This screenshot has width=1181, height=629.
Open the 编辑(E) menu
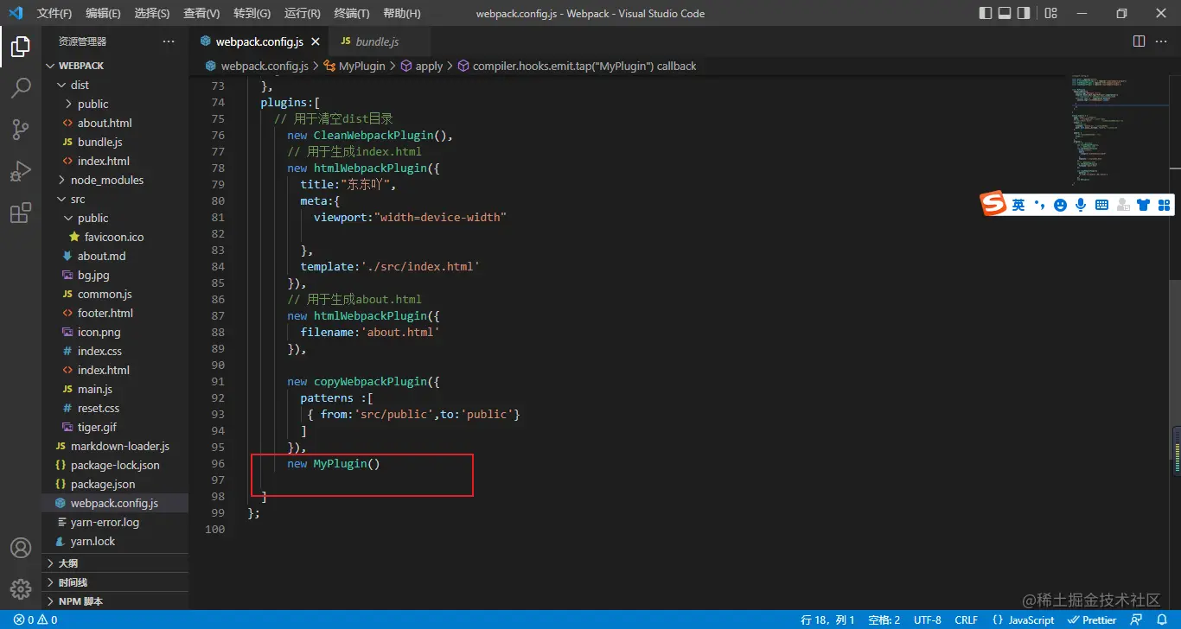[x=104, y=13]
